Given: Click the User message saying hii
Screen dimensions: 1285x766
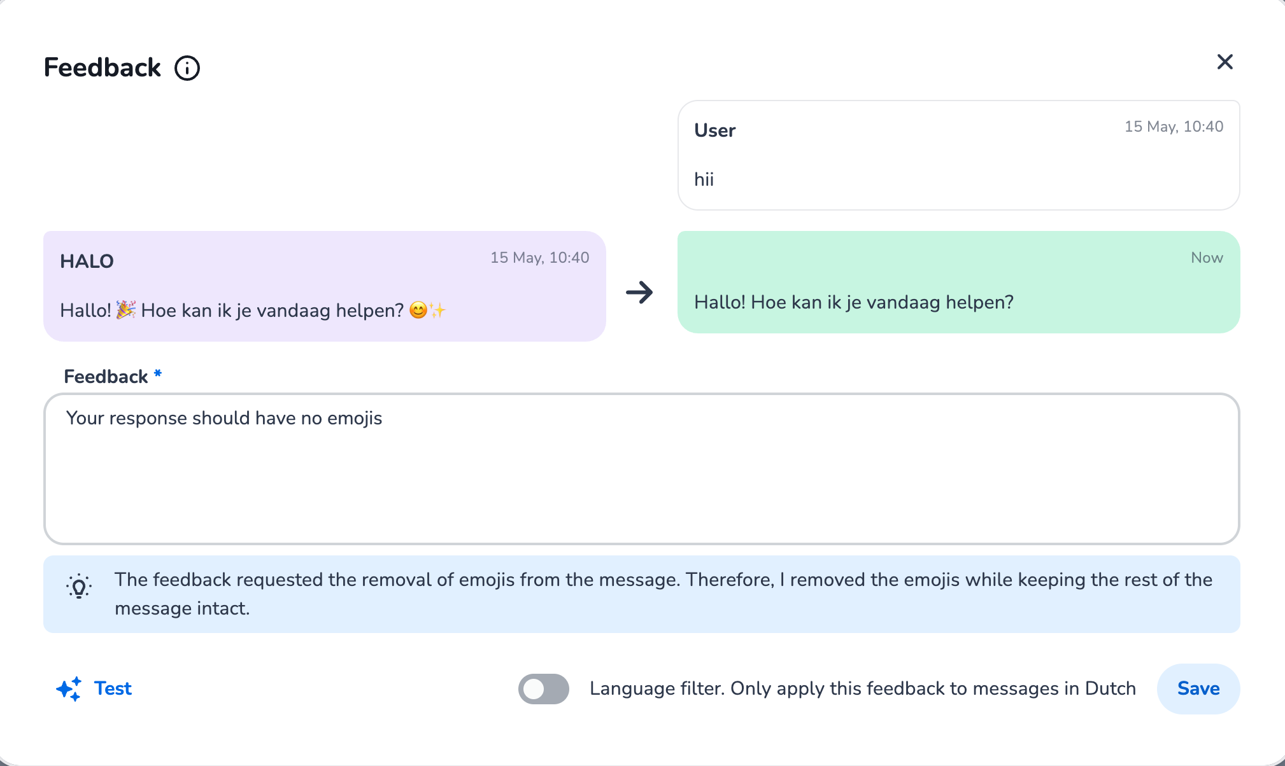Looking at the screenshot, I should click(704, 179).
